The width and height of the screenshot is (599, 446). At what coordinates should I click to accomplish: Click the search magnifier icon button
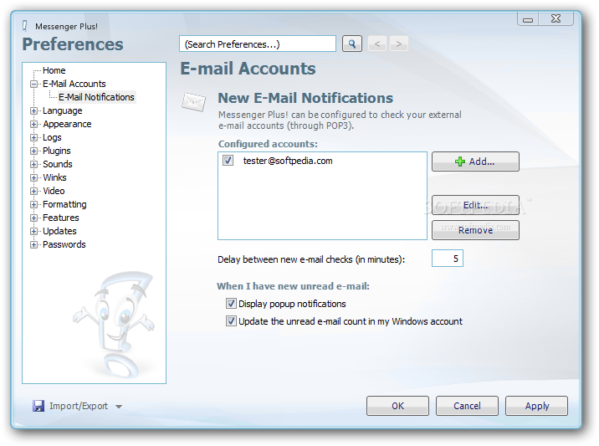(352, 44)
